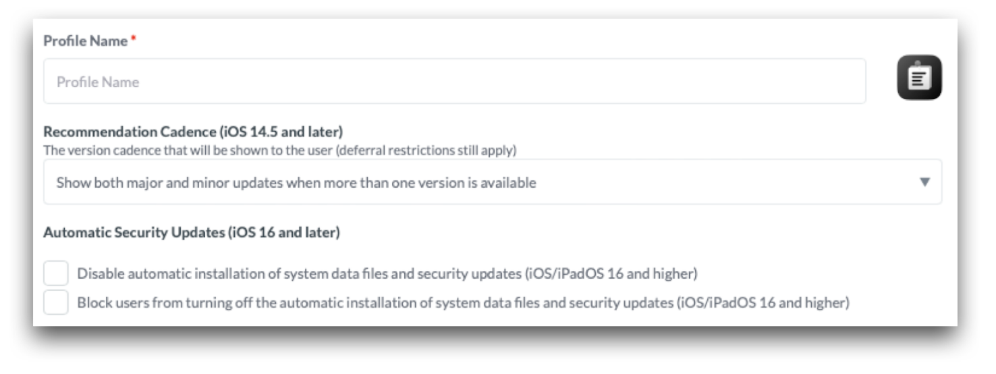This screenshot has width=996, height=374.
Task: Click the '(iOS 16 and later)' heading text
Action: [283, 233]
